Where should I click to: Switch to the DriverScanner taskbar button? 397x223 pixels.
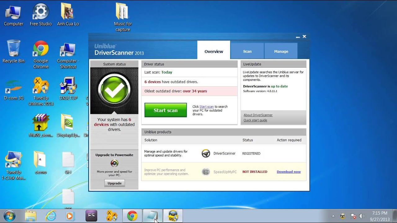173,216
